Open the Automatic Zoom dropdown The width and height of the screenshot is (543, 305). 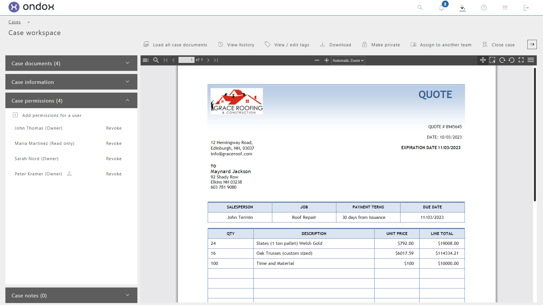(x=348, y=60)
